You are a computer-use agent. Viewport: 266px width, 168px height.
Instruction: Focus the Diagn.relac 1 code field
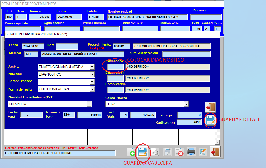point(115,78)
